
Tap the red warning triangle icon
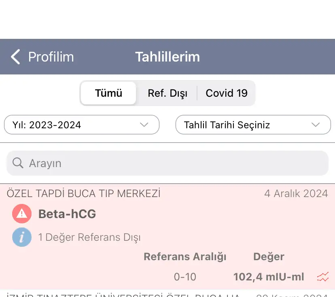(22, 214)
